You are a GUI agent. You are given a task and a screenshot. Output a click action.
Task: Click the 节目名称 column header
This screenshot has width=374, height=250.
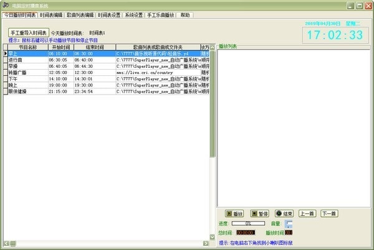pyautogui.click(x=27, y=47)
